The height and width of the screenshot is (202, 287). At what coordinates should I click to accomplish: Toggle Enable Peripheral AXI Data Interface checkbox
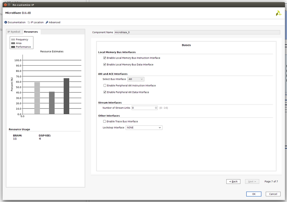(x=105, y=92)
